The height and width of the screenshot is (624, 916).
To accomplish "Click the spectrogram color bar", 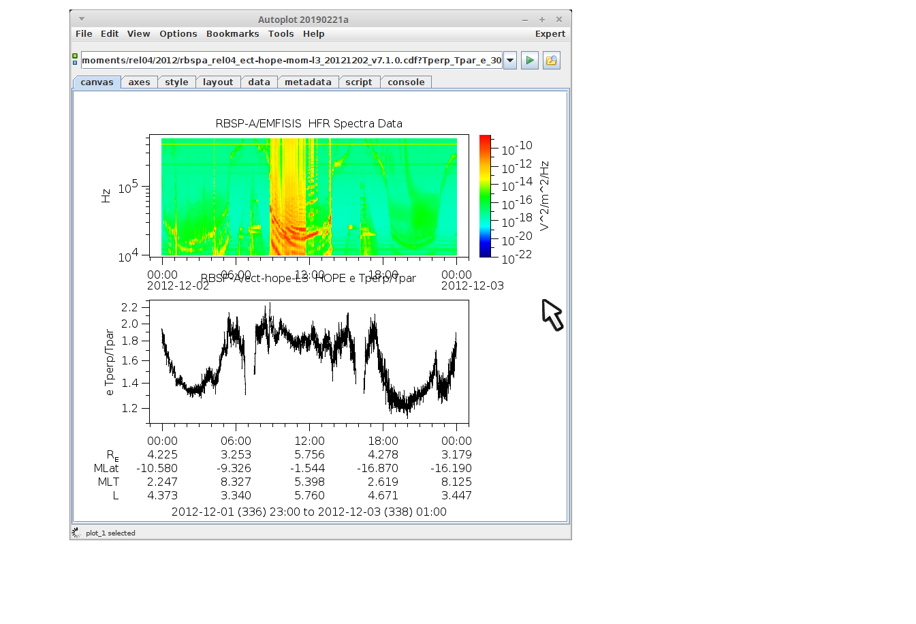I will pos(485,196).
